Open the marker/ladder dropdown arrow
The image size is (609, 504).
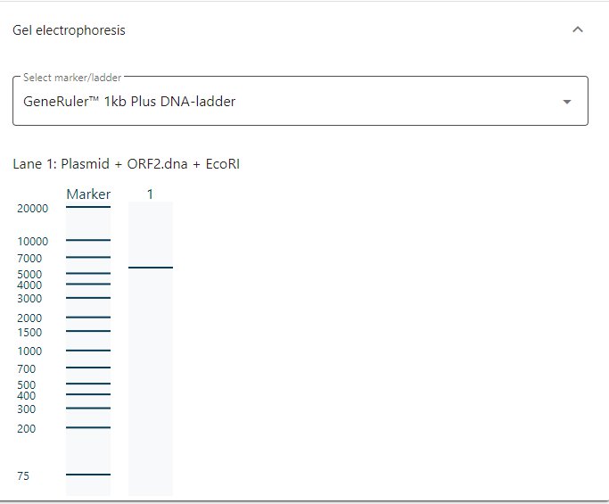(567, 102)
